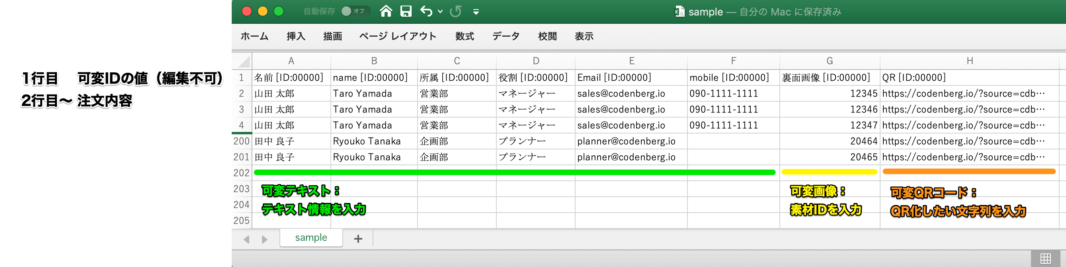Viewport: 1066px width, 267px height.
Task: Select column A header
Action: tap(291, 61)
